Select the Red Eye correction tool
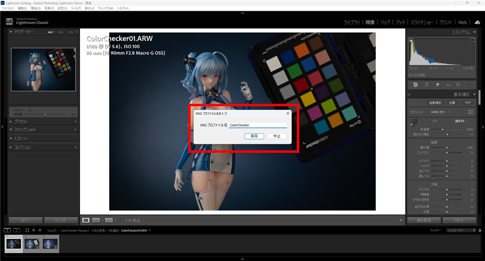This screenshot has width=485, height=261. tap(448, 85)
